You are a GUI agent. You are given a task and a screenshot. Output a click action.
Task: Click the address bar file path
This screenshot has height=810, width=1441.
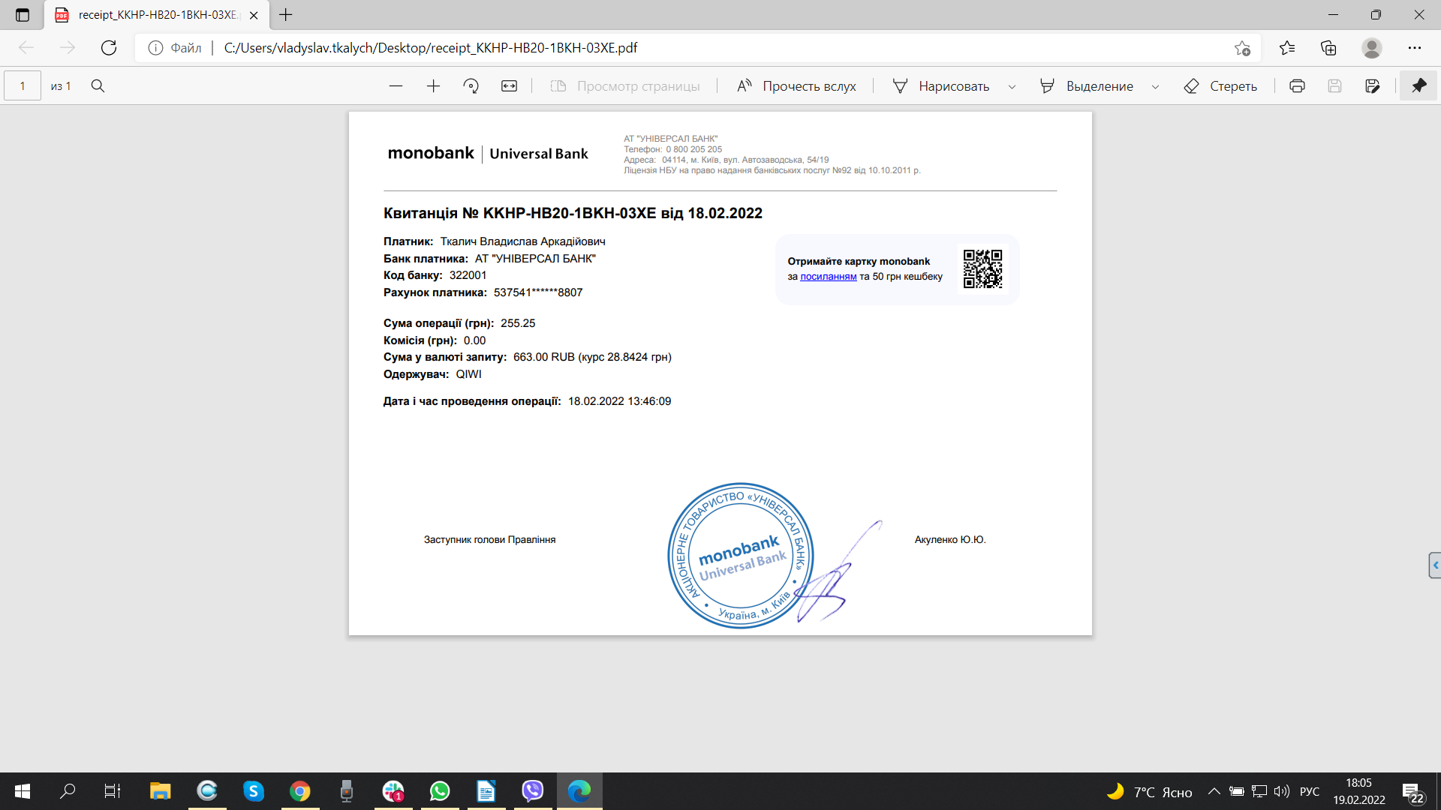431,48
